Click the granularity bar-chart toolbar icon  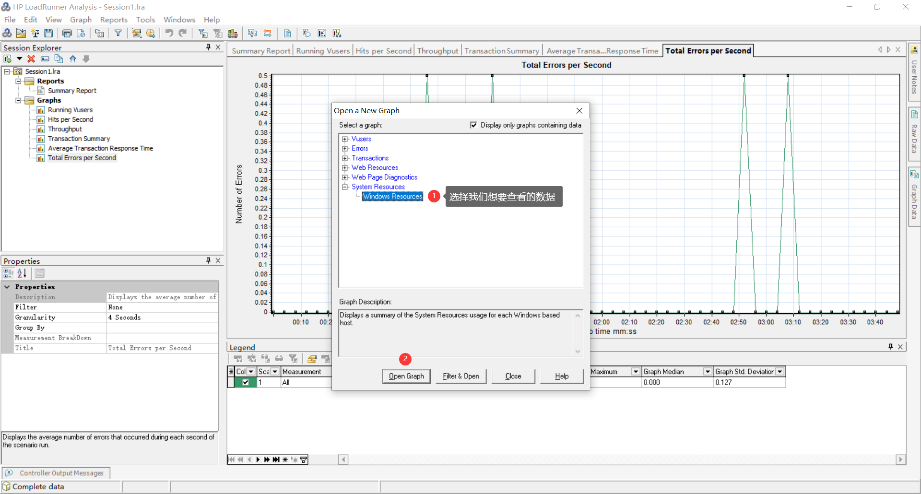(233, 33)
